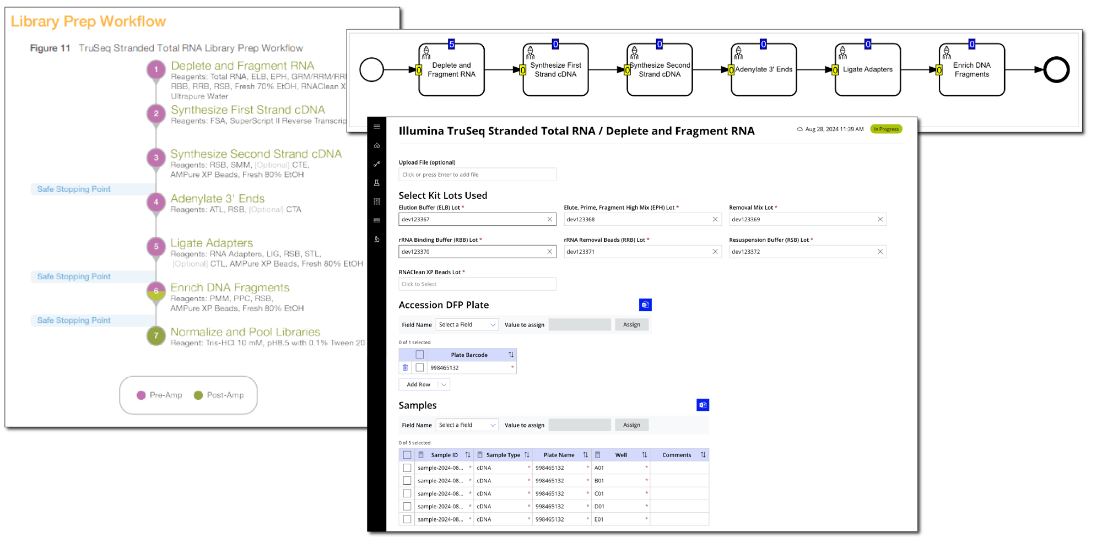The height and width of the screenshot is (543, 1102).
Task: Sort Samples by Sample ID
Action: pyautogui.click(x=468, y=455)
